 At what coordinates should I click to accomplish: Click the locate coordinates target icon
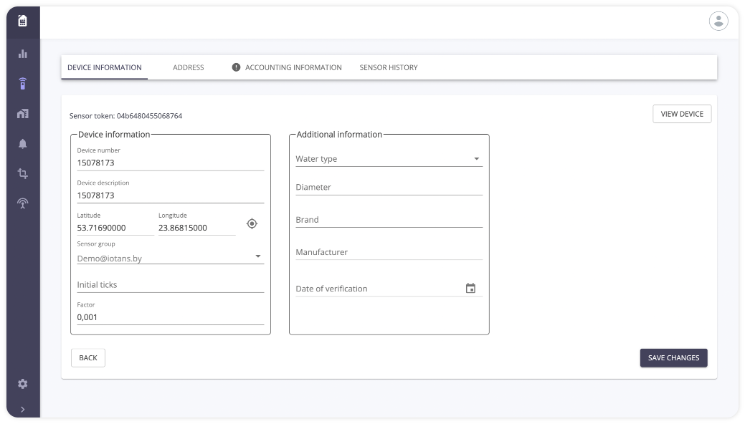[252, 223]
